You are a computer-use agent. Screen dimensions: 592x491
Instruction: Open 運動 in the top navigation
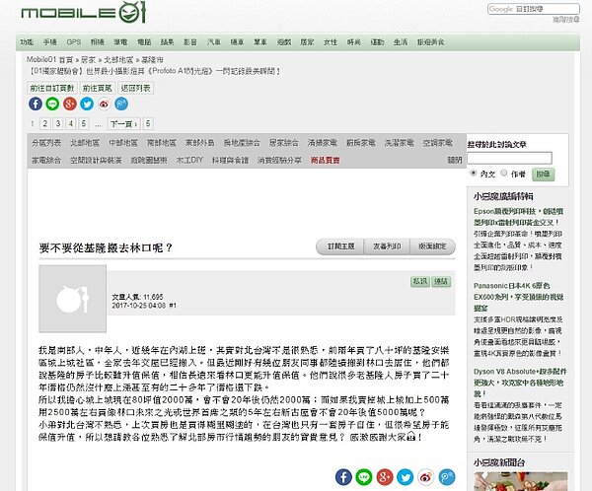coord(377,41)
